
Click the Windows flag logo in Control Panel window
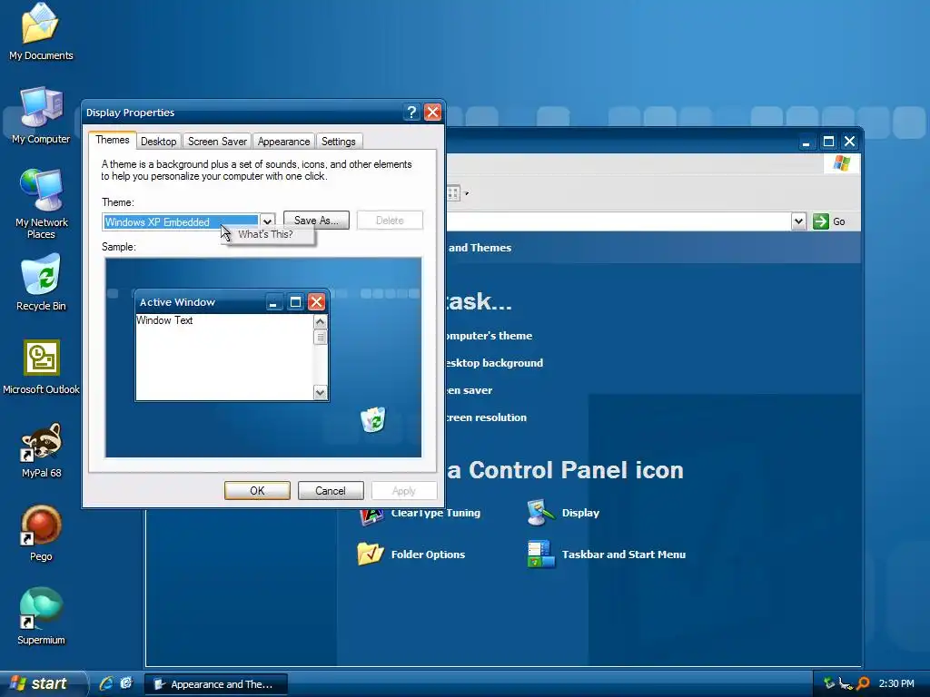click(x=842, y=163)
